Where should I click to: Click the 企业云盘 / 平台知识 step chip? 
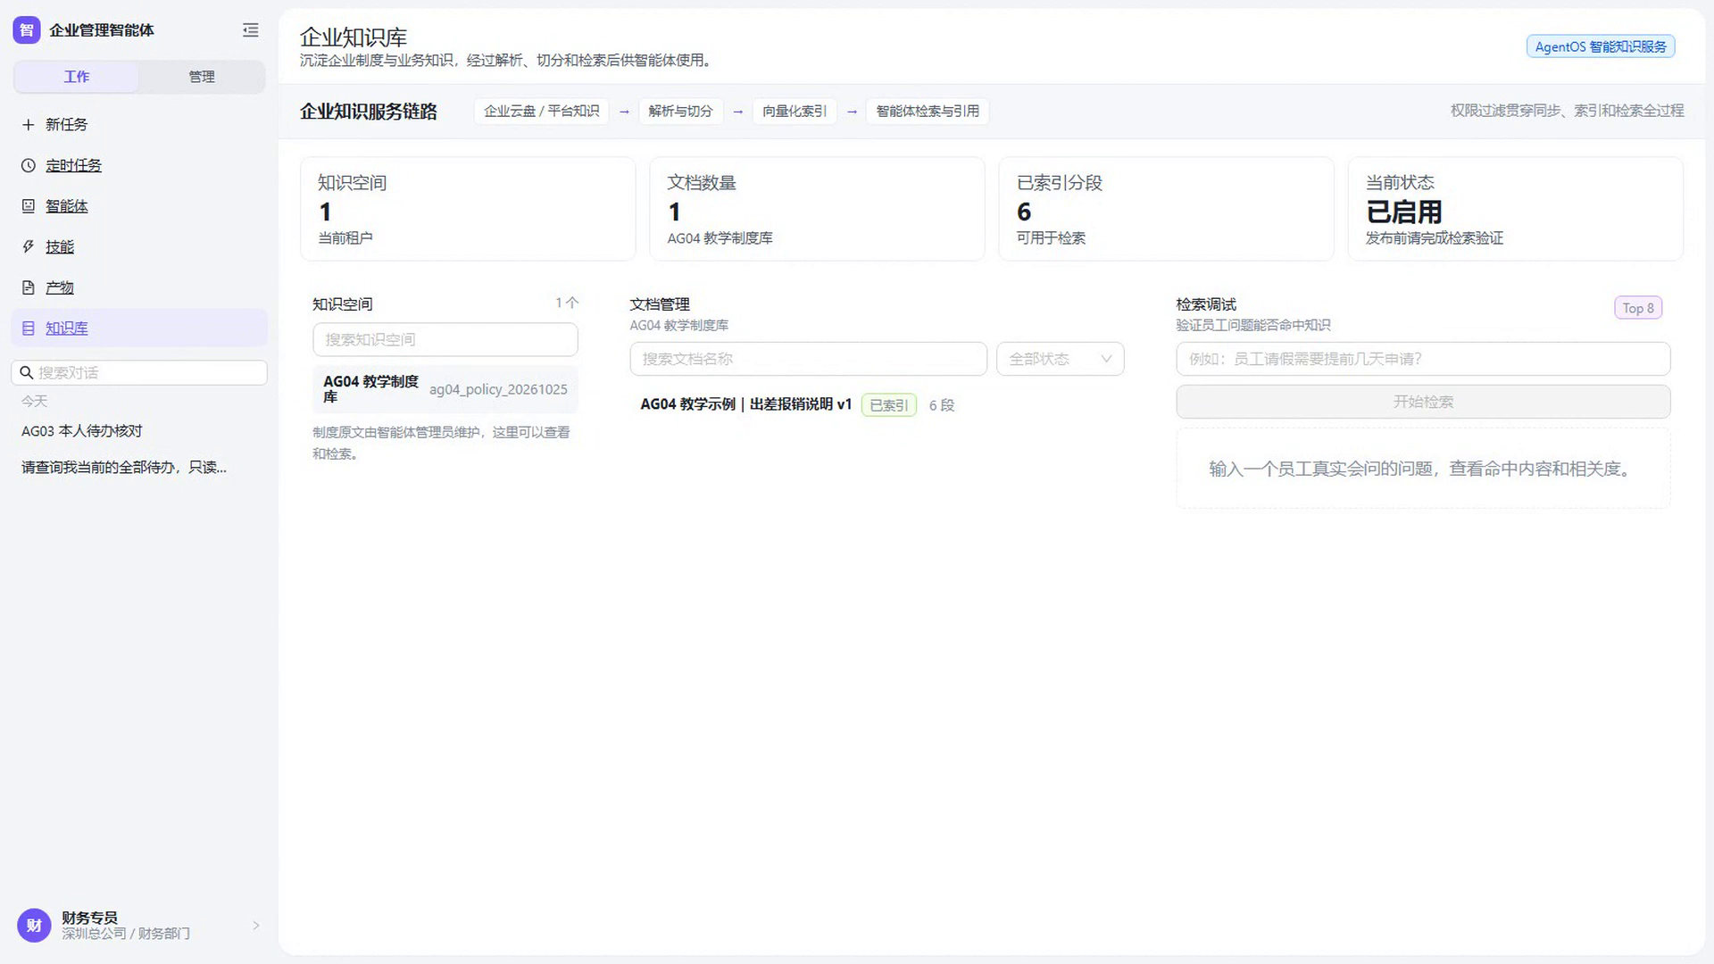click(x=541, y=112)
